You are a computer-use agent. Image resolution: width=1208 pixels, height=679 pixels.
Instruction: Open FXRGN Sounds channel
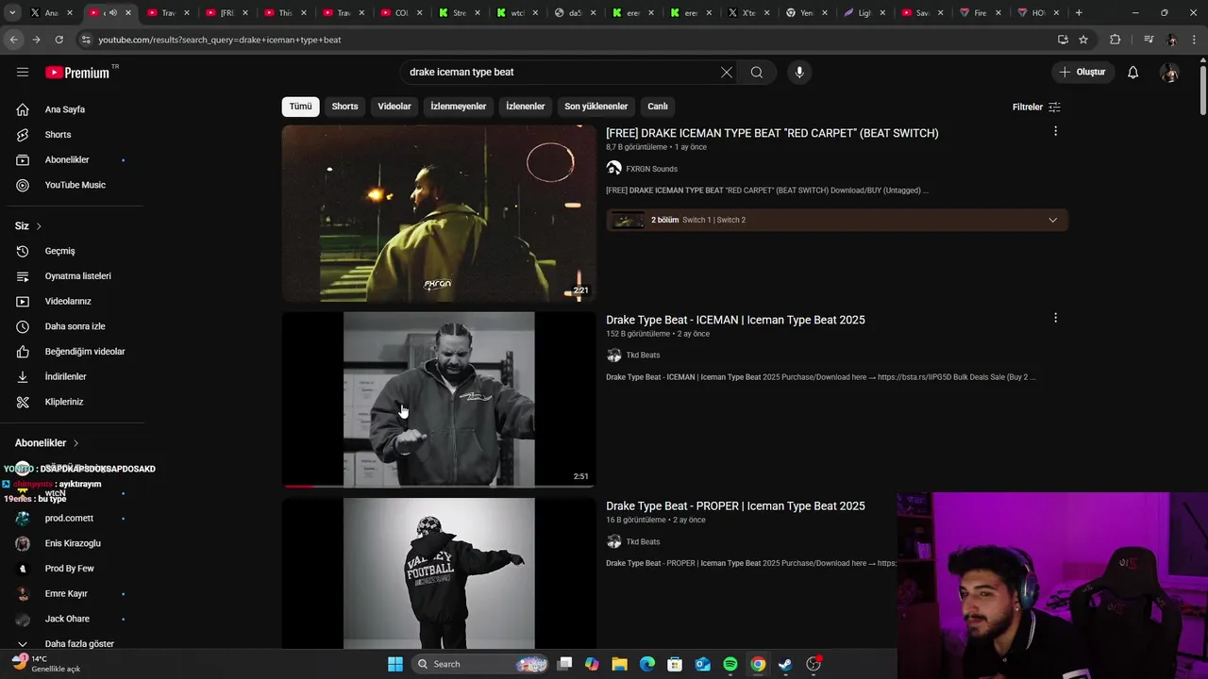pyautogui.click(x=651, y=169)
